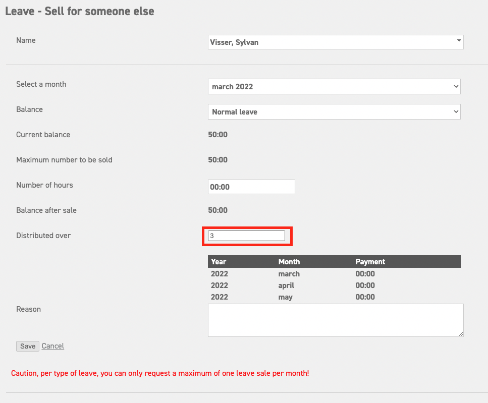Open the Balance leave type dropdown
Screen dimensions: 488x403
coord(455,111)
